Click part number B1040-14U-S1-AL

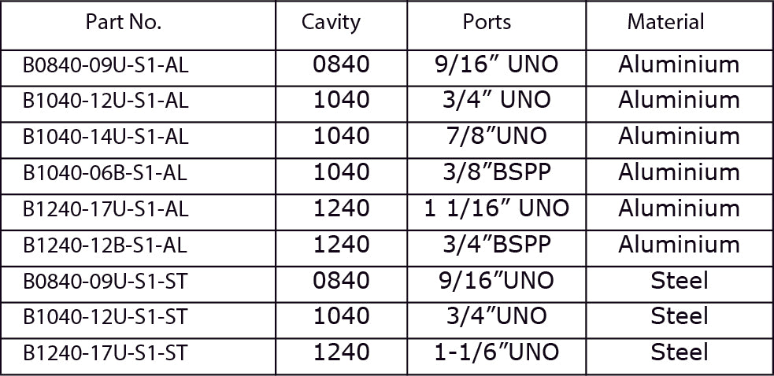106,137
